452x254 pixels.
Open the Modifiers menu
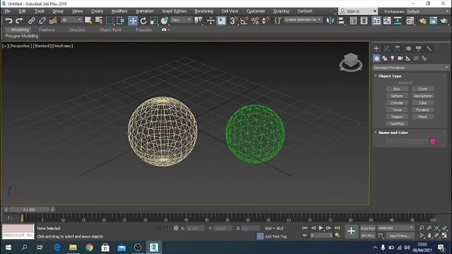coord(119,11)
